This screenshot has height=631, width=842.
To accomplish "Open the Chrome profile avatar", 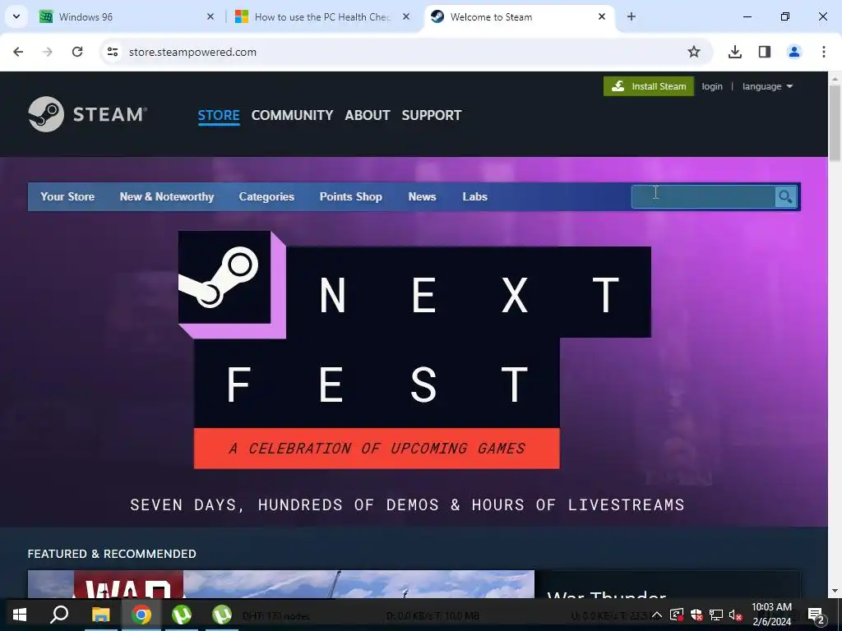I will (793, 52).
